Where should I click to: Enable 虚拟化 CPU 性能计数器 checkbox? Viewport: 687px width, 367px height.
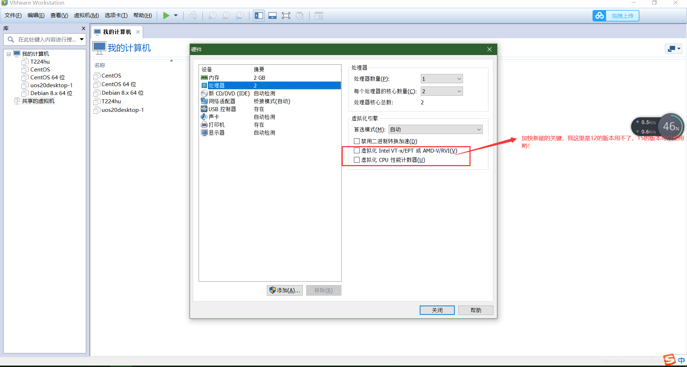[x=357, y=160]
